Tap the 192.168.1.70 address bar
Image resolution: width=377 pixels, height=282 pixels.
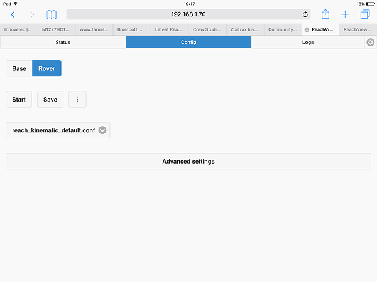click(188, 14)
